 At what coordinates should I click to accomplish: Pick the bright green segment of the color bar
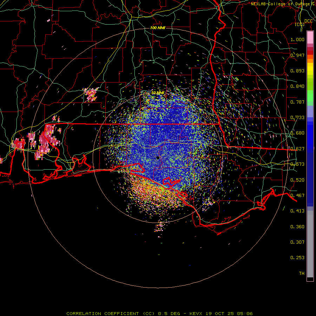[x=310, y=96]
